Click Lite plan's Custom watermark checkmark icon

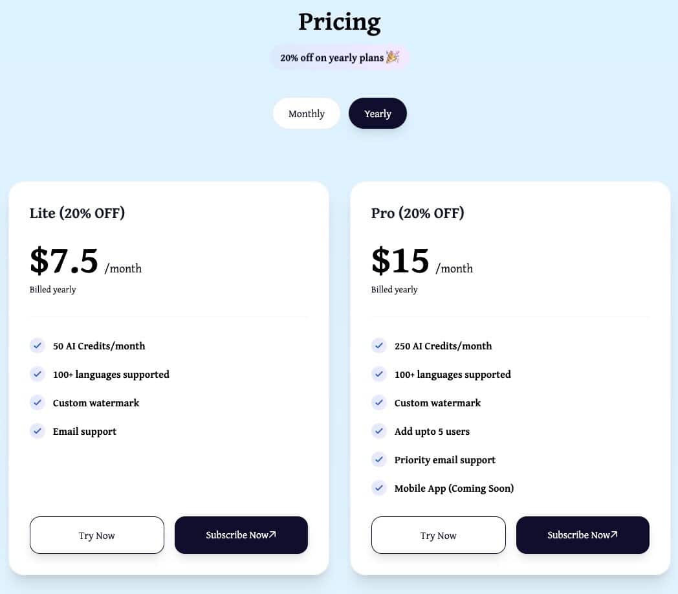pyautogui.click(x=38, y=402)
